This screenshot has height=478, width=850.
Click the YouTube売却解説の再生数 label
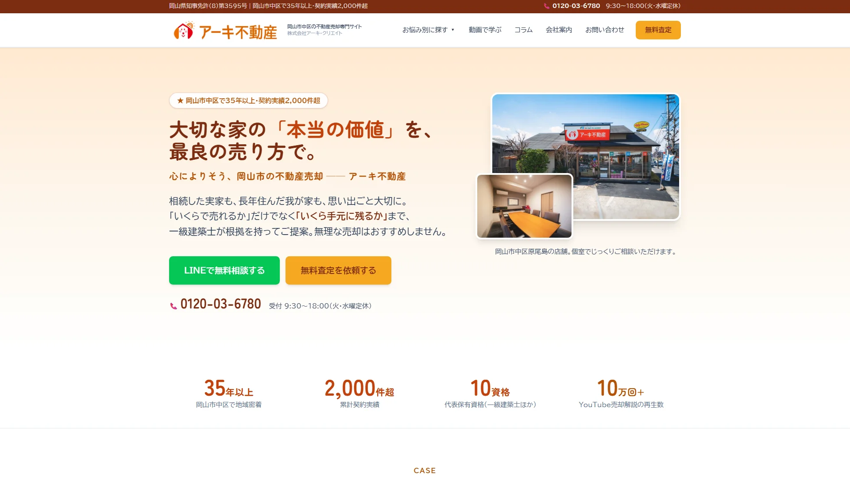point(621,405)
